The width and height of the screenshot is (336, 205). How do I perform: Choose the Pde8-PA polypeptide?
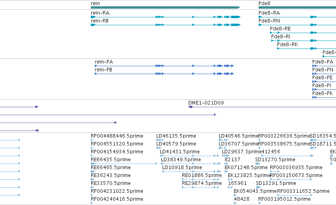pyautogui.click(x=323, y=62)
